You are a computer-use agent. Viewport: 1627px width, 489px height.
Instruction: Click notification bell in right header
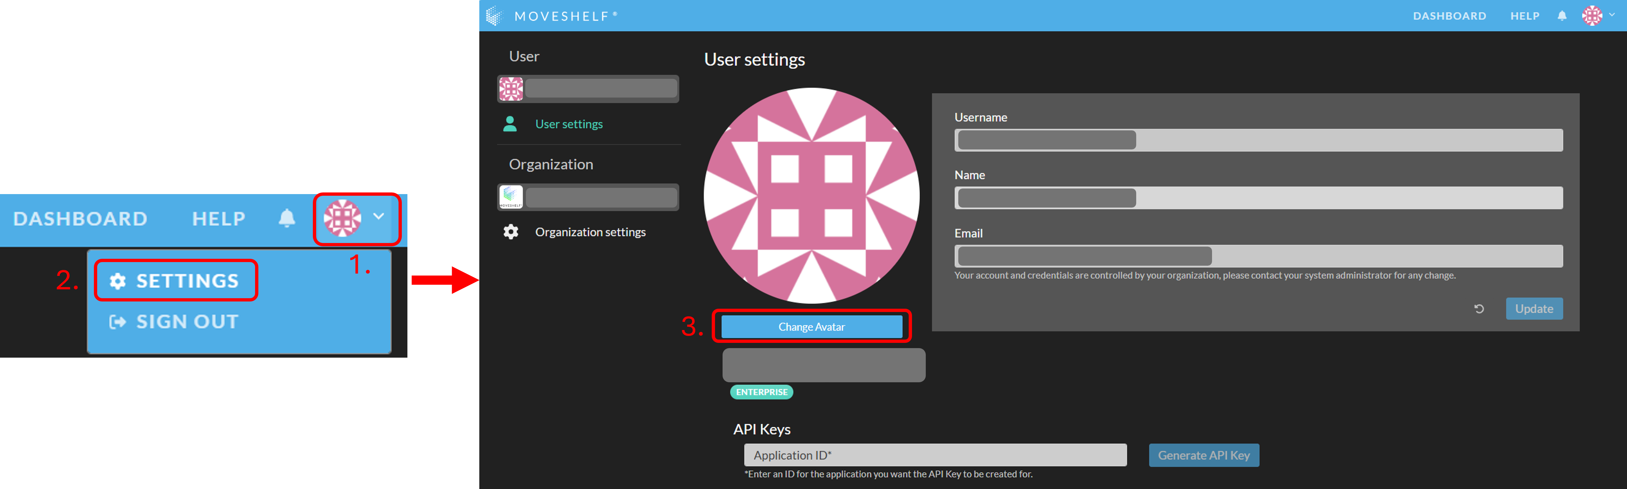(1562, 16)
